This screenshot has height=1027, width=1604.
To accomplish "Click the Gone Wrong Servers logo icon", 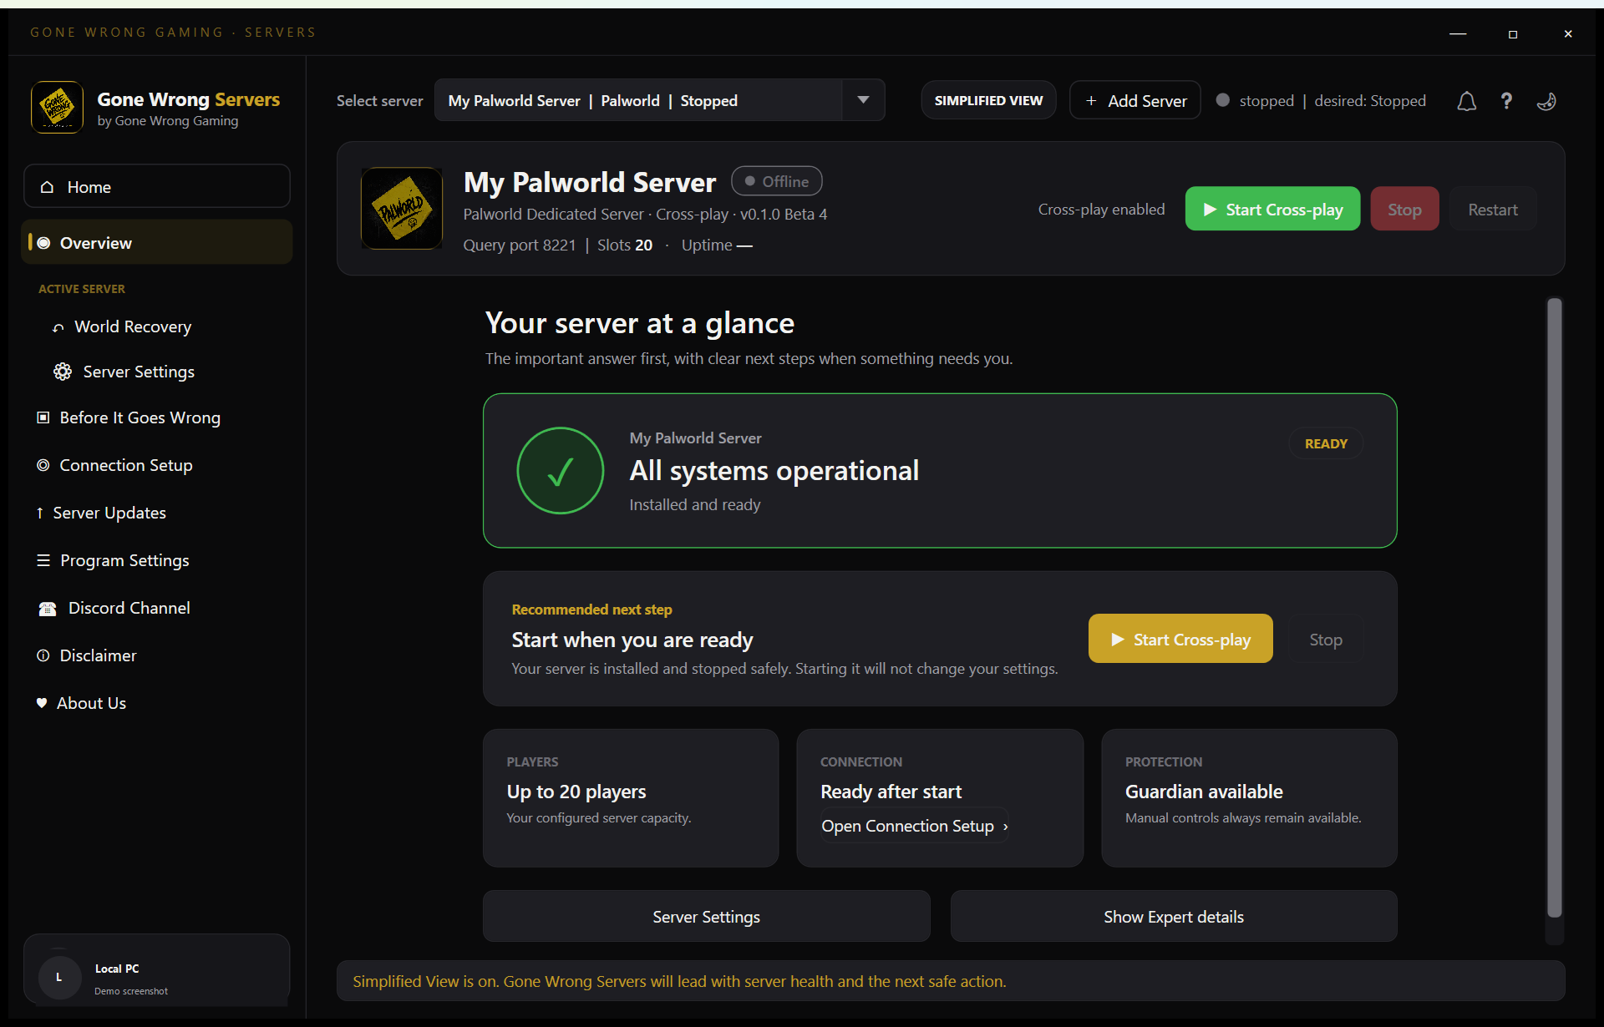I will click(x=58, y=107).
